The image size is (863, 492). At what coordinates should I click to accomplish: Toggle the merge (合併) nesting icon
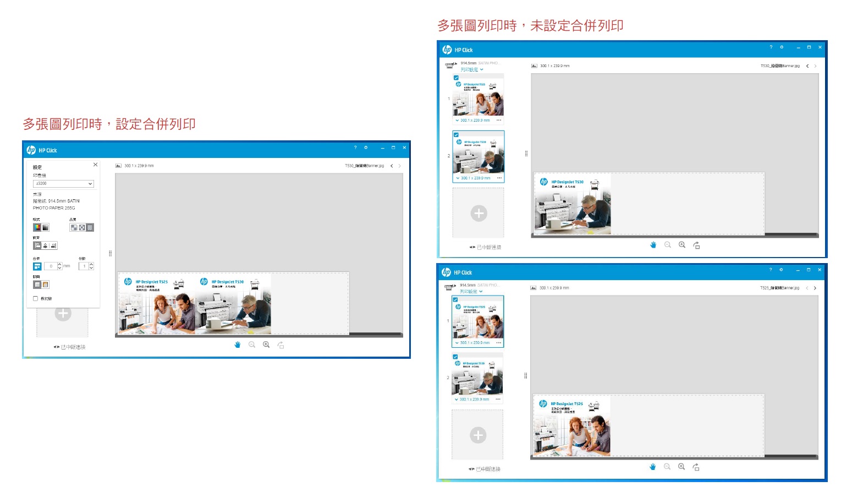[x=37, y=266]
